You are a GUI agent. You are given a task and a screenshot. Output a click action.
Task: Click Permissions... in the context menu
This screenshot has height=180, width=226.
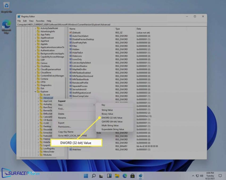65,127
